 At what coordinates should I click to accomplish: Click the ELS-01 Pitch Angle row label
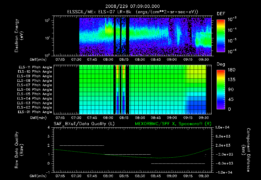click(35, 112)
